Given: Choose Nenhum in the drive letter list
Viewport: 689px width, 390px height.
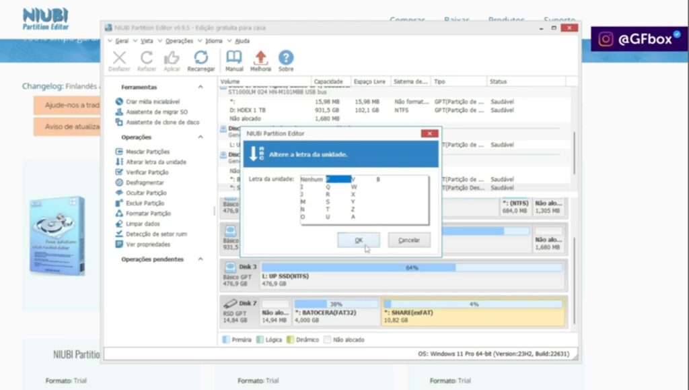Looking at the screenshot, I should [312, 179].
